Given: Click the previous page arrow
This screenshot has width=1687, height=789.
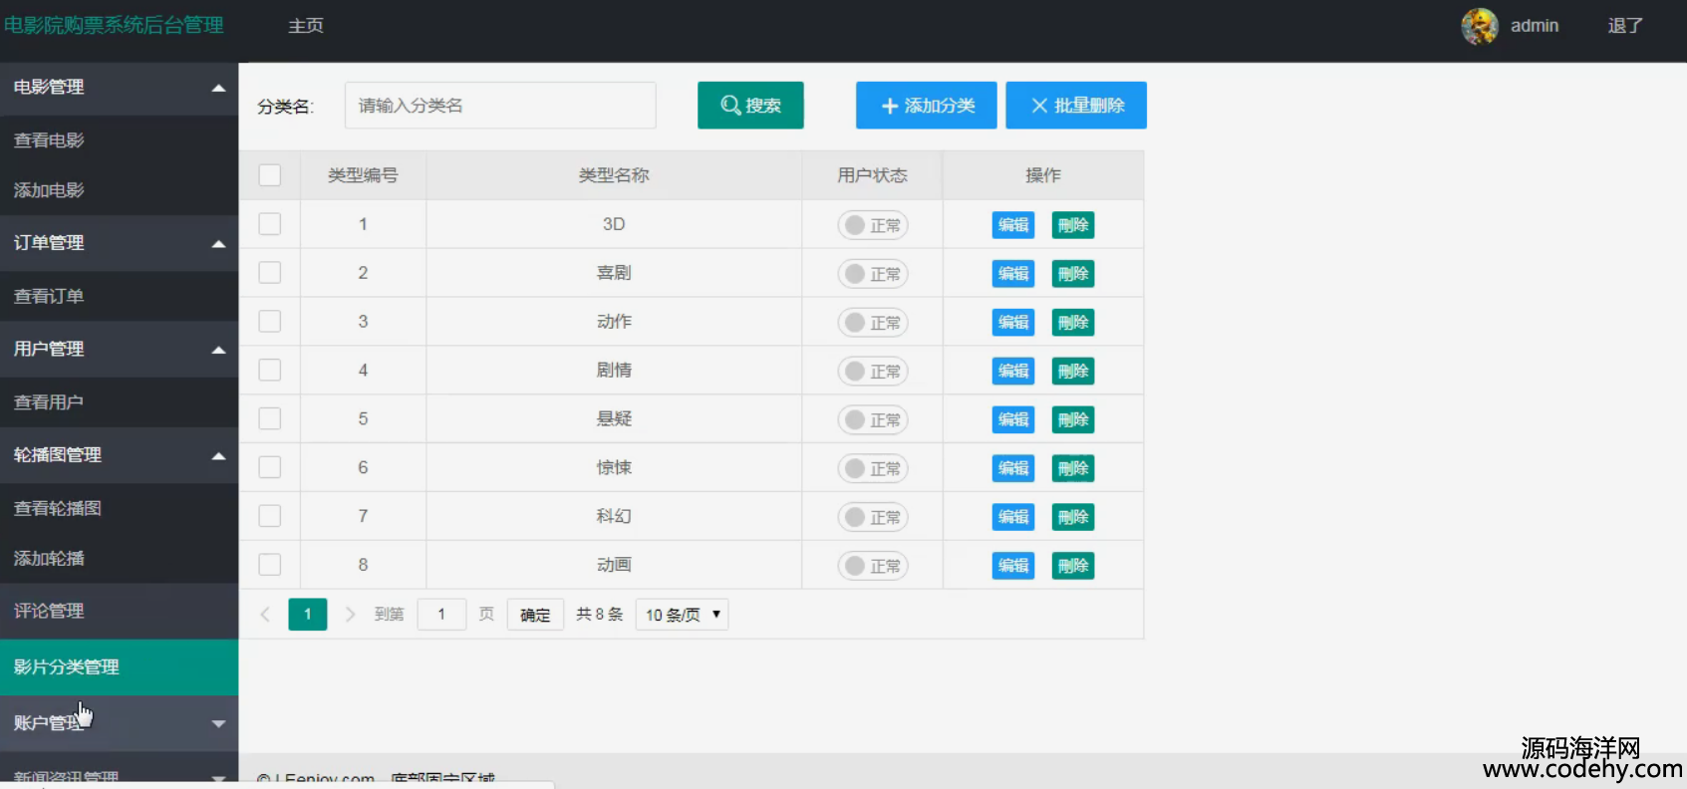Looking at the screenshot, I should [265, 615].
